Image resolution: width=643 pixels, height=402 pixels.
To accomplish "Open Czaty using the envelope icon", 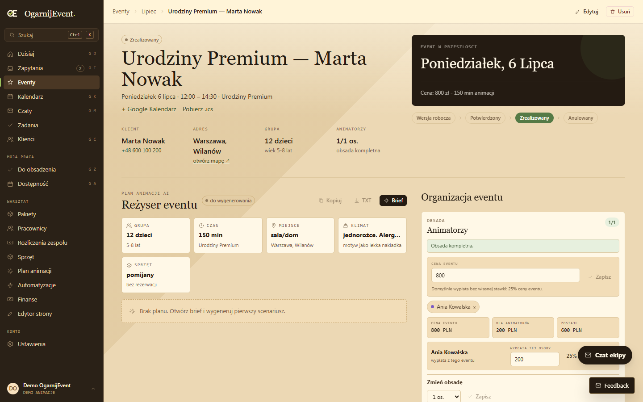I will tap(10, 111).
